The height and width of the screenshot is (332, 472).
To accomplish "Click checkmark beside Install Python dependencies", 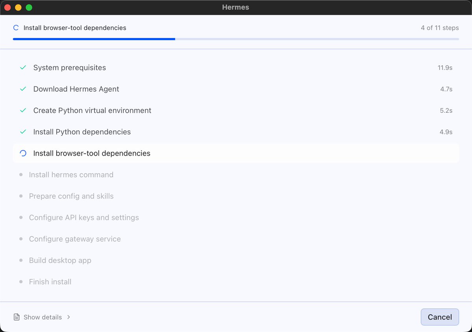I will [x=23, y=132].
